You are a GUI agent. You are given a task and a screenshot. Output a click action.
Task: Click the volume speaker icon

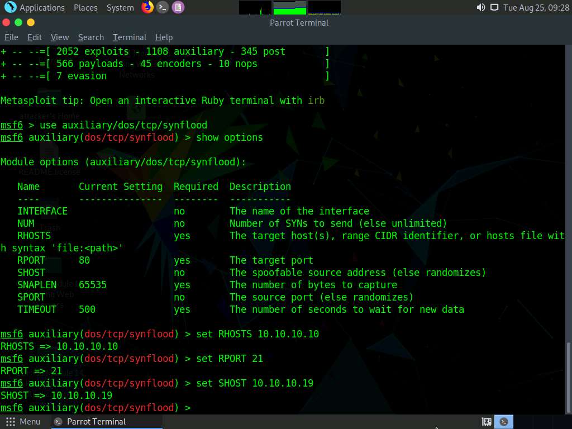(481, 7)
